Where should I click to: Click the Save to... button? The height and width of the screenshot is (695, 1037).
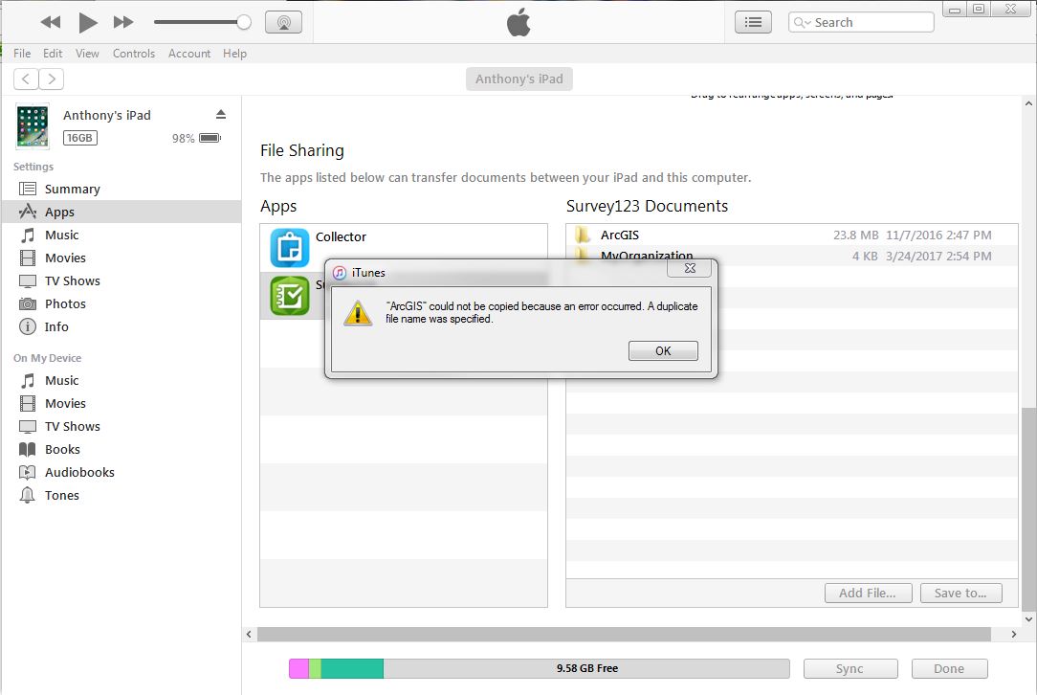tap(960, 594)
